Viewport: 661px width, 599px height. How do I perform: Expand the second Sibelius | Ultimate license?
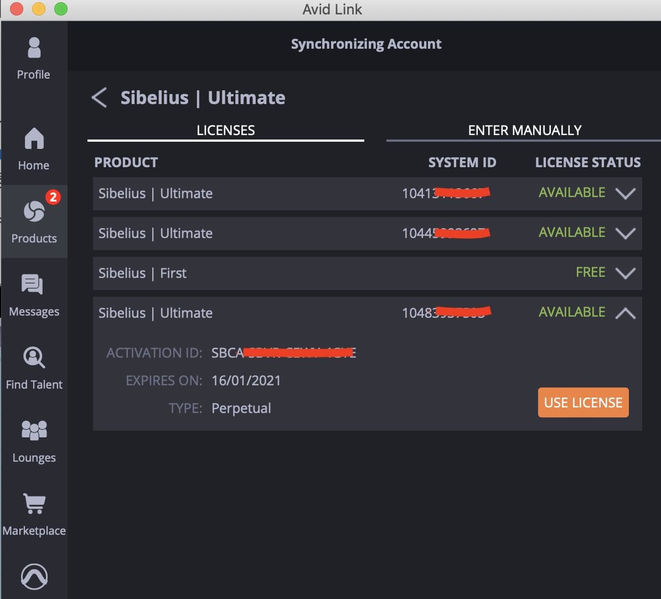pos(625,234)
